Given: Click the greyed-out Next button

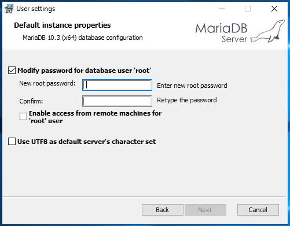Looking at the screenshot, I should coord(205,210).
